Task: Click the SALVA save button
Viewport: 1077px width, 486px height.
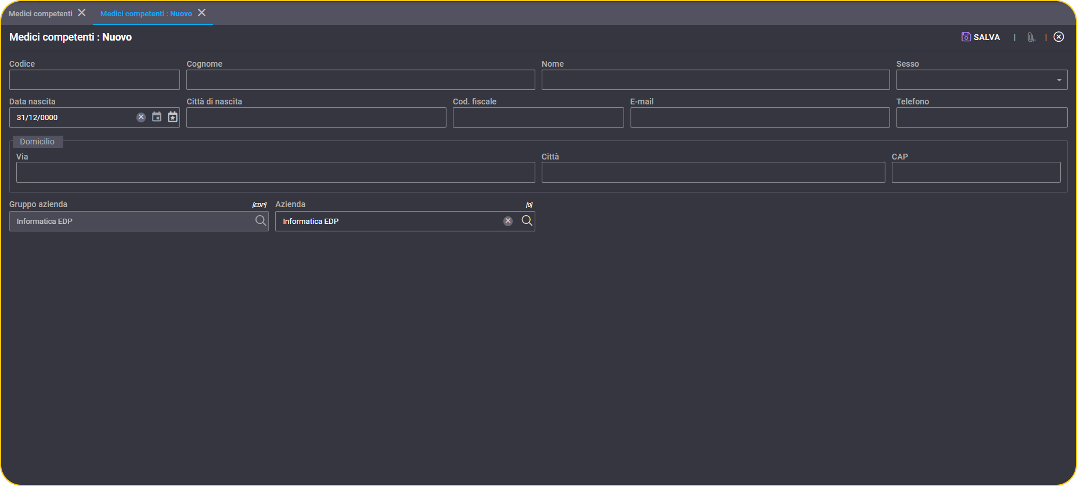Action: point(981,37)
